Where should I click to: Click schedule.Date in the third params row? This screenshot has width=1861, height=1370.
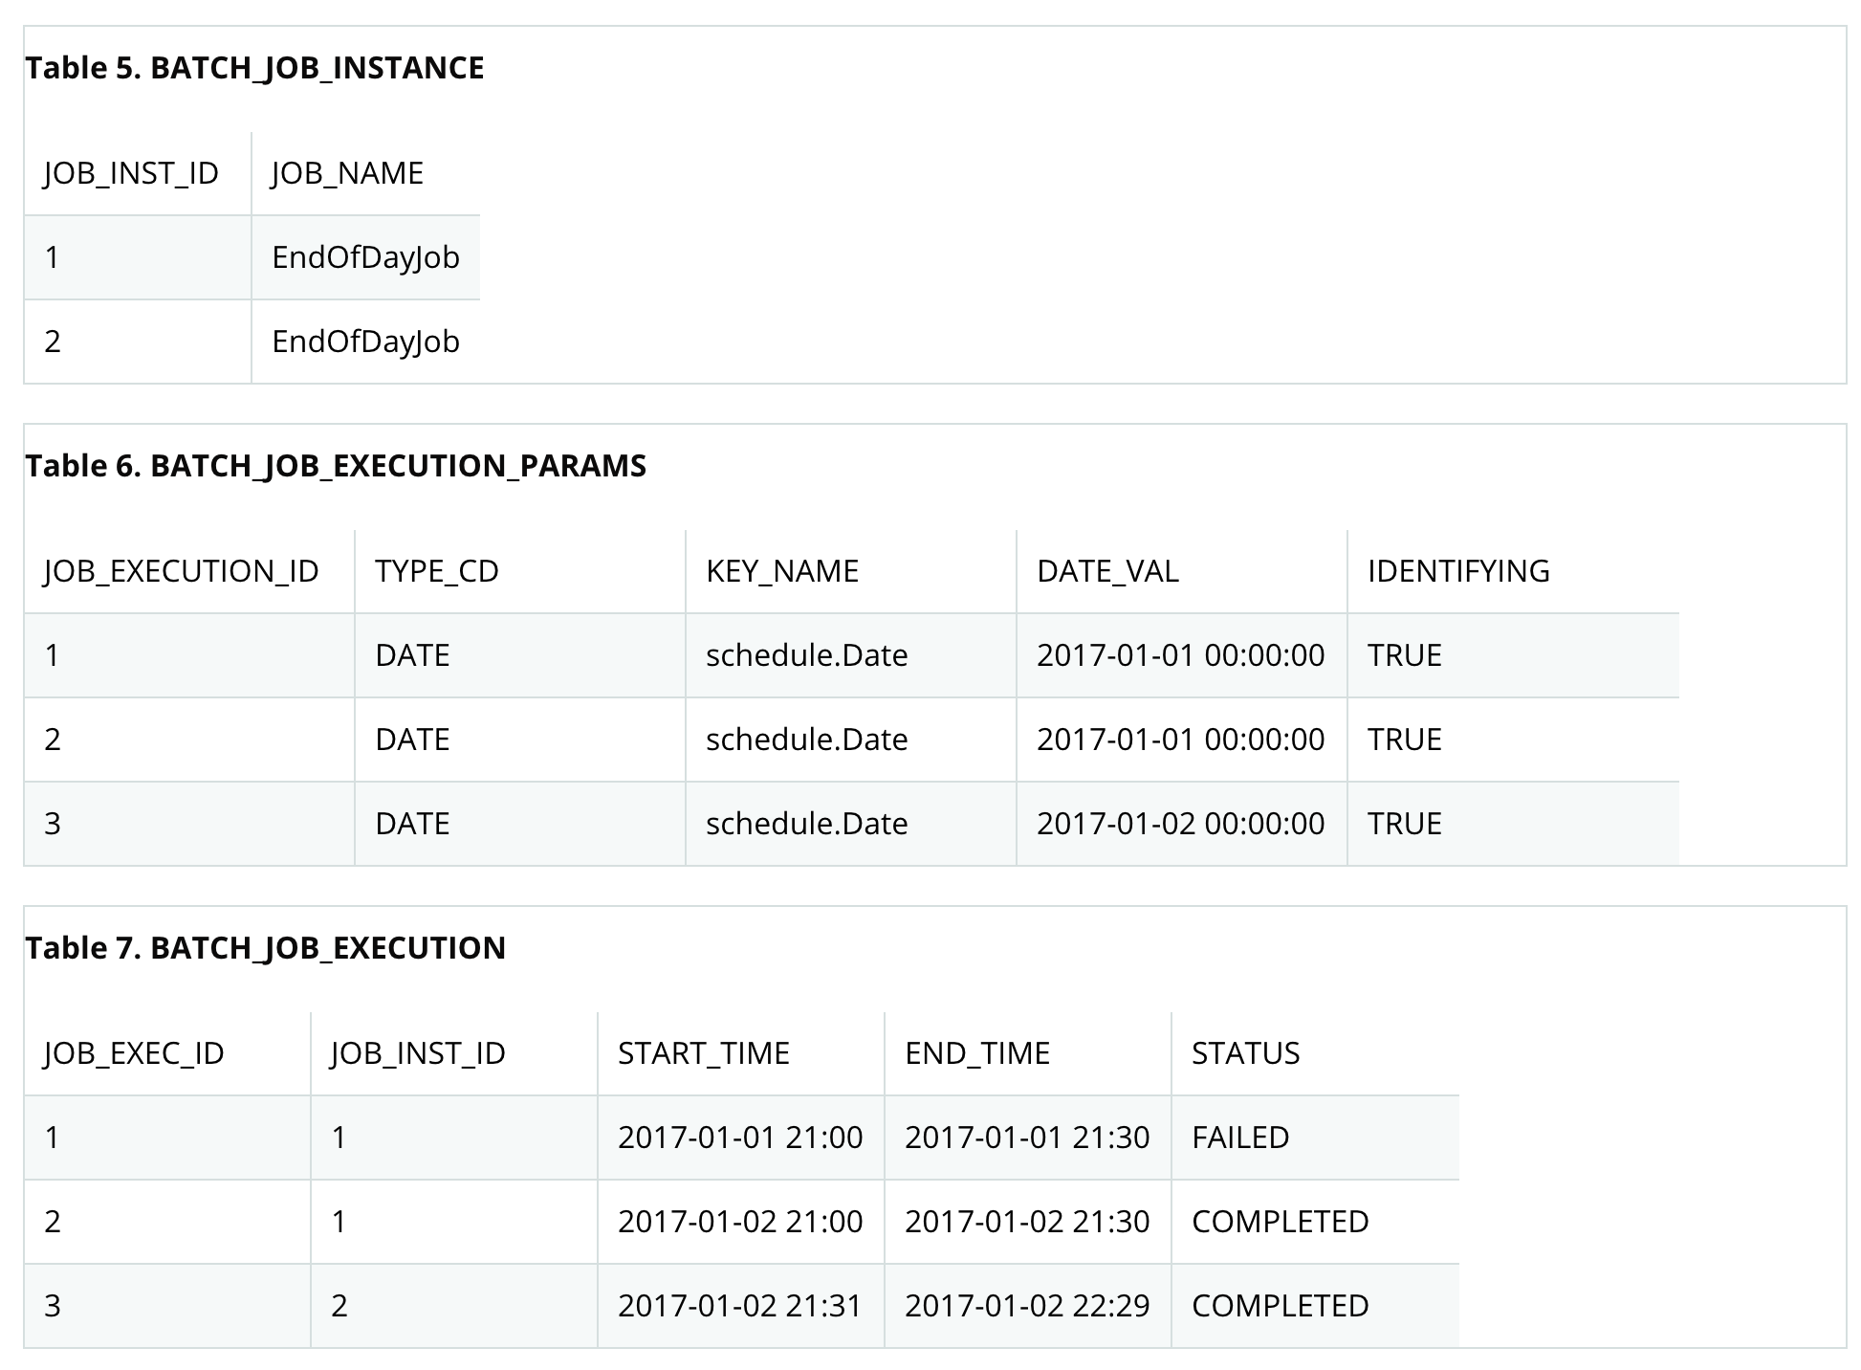click(x=806, y=824)
